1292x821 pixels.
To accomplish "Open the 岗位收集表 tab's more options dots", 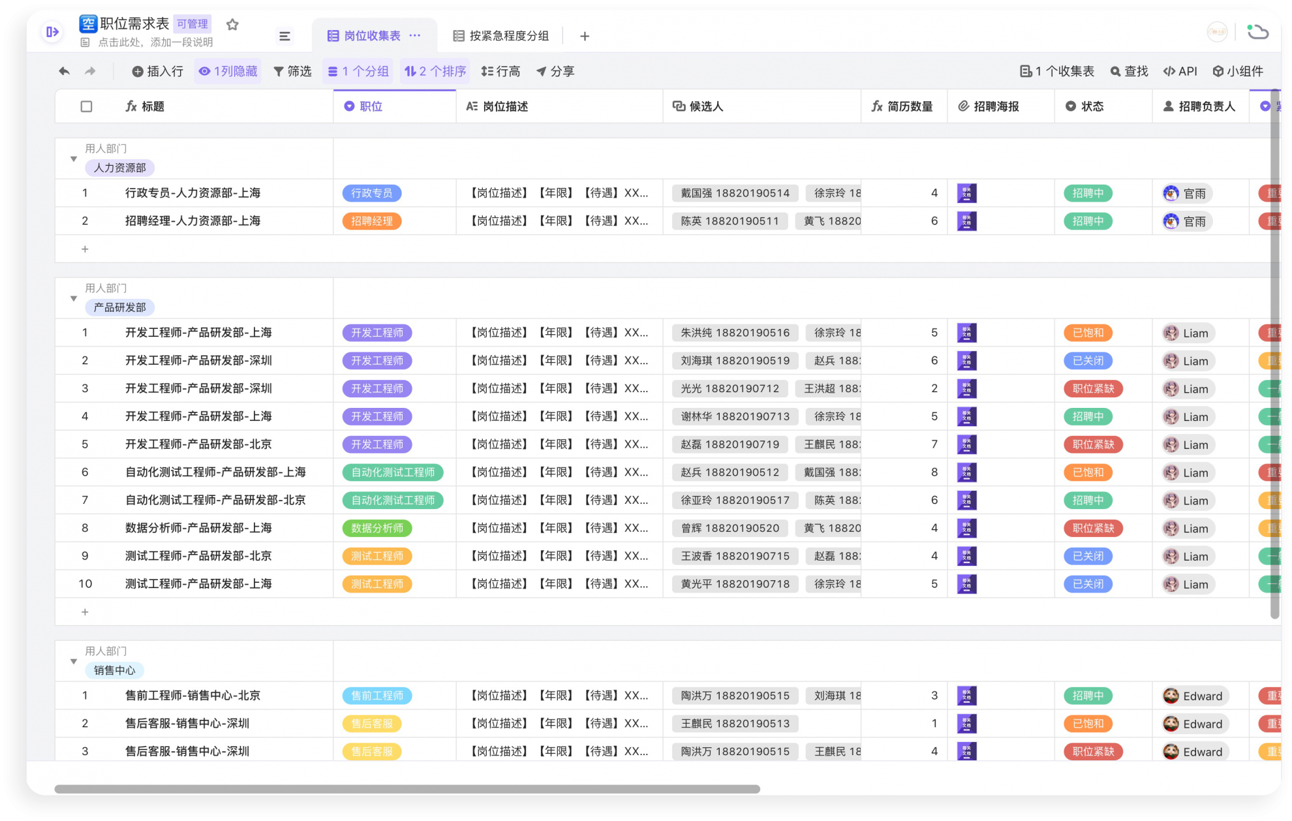I will (415, 35).
